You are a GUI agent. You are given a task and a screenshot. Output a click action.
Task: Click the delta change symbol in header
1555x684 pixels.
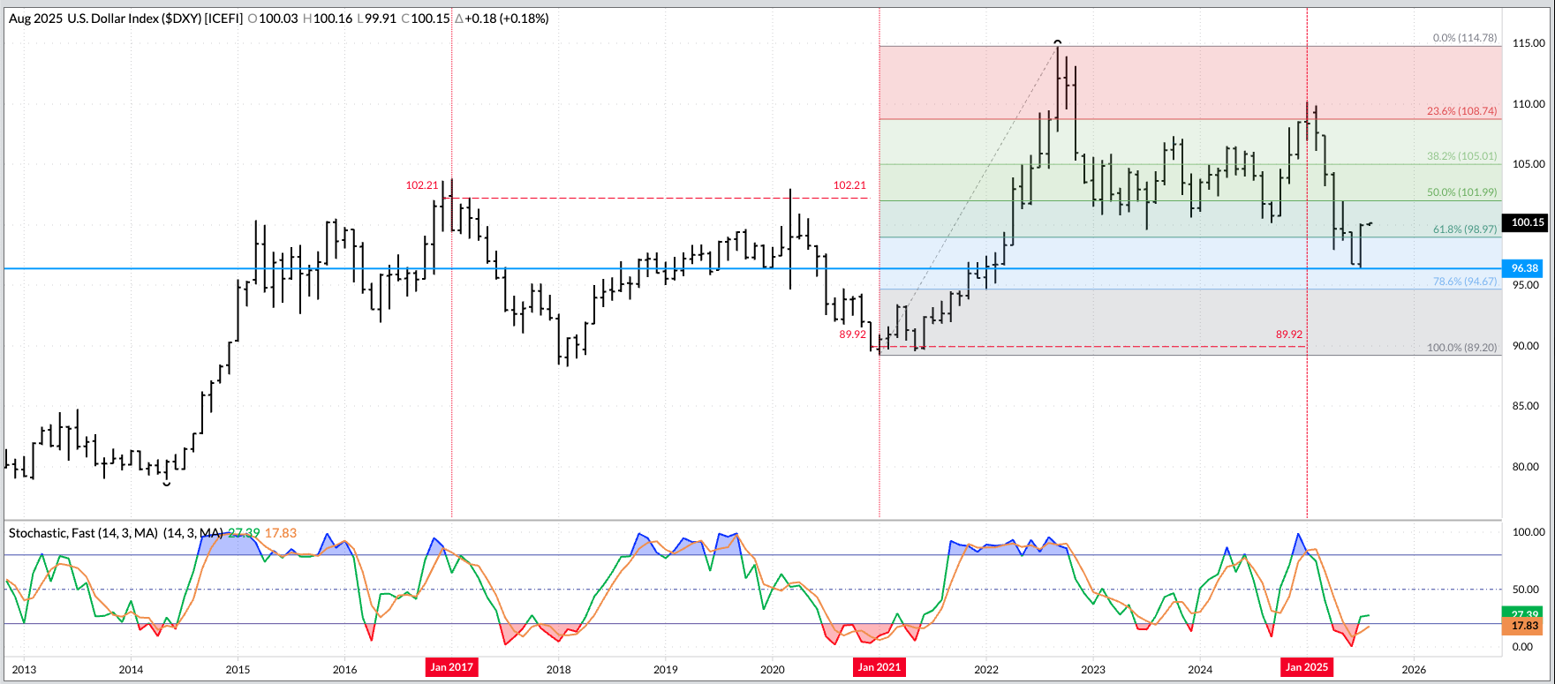pyautogui.click(x=459, y=19)
